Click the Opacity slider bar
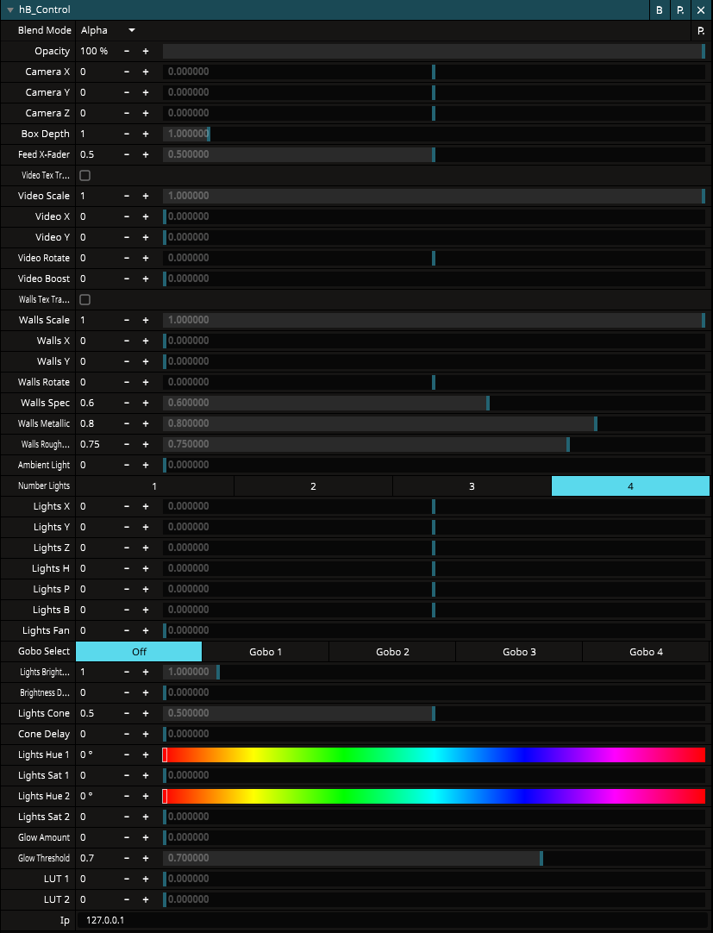The width and height of the screenshot is (713, 933). 434,51
